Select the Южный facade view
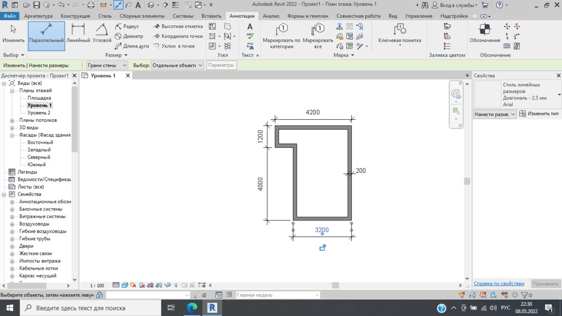Viewport: 562px width, 316px height. click(37, 165)
